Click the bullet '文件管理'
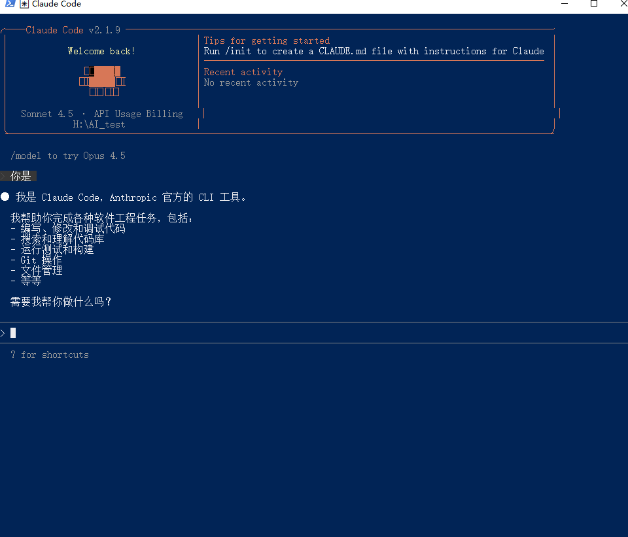 (x=37, y=270)
